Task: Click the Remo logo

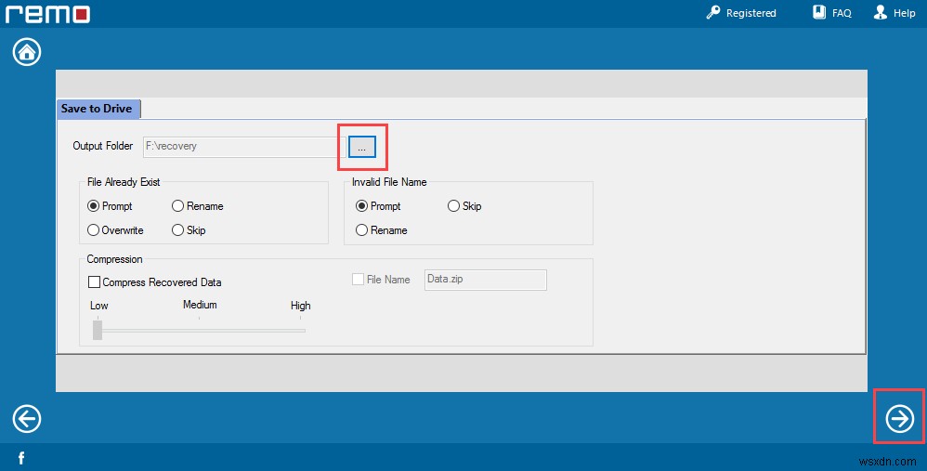Action: coord(48,14)
